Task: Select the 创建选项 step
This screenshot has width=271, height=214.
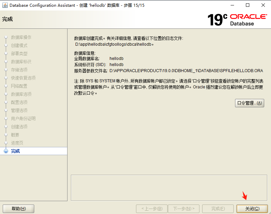Action: click(x=19, y=127)
